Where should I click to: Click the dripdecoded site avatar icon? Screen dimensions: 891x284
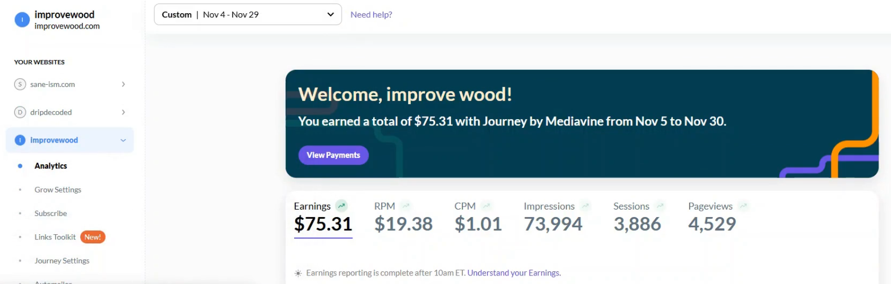tap(20, 112)
